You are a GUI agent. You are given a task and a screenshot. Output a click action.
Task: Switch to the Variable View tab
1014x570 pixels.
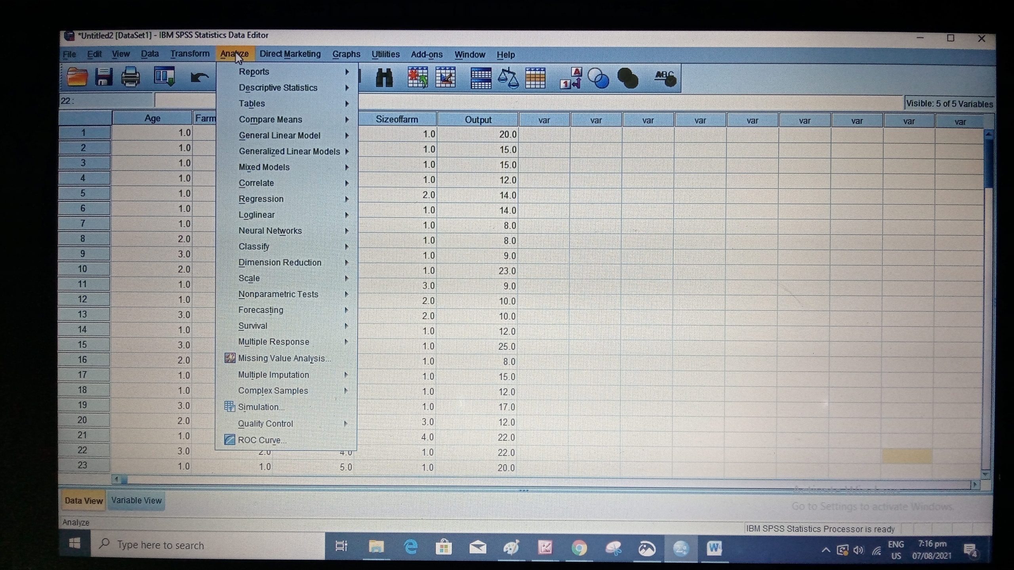click(136, 500)
